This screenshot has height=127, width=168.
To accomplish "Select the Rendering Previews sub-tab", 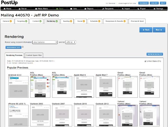I will click(14, 55).
